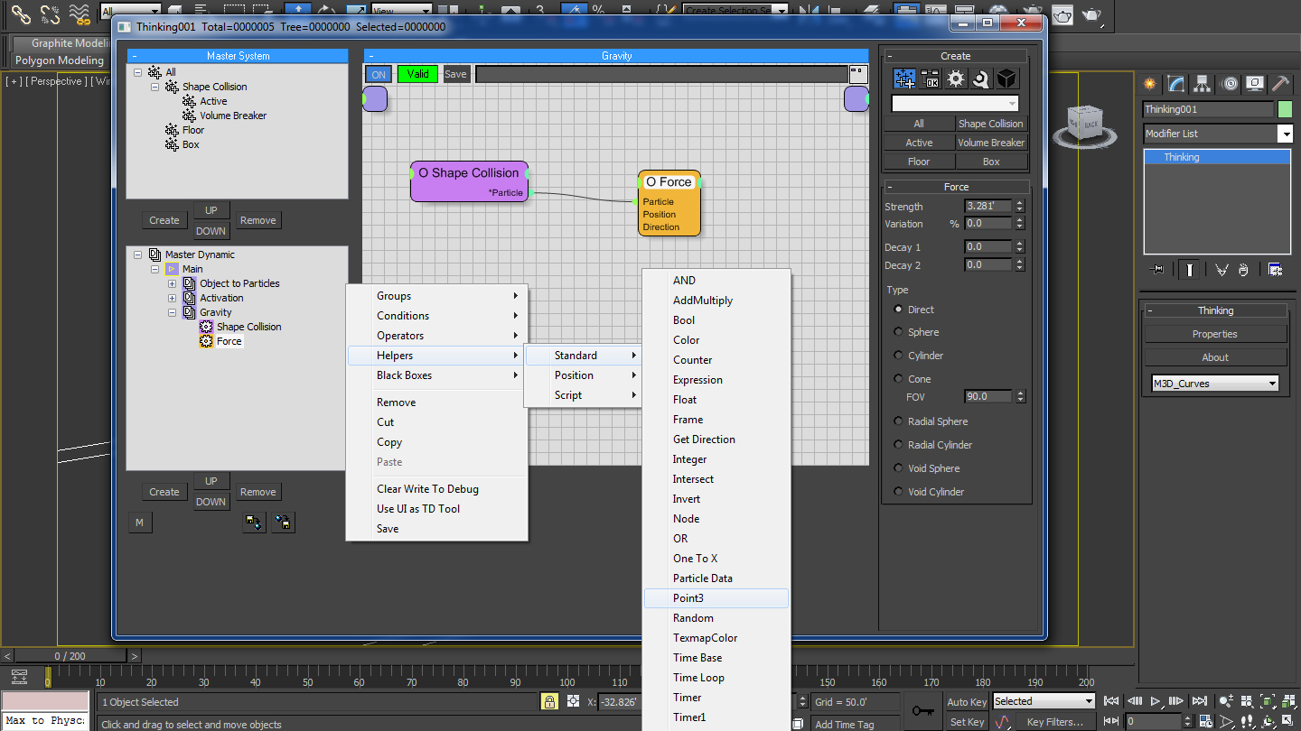This screenshot has height=731, width=1301.
Task: Click Remove button under Master System
Action: (x=258, y=220)
